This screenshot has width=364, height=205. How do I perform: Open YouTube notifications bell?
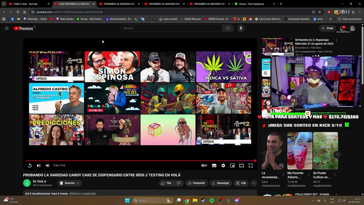[342, 28]
